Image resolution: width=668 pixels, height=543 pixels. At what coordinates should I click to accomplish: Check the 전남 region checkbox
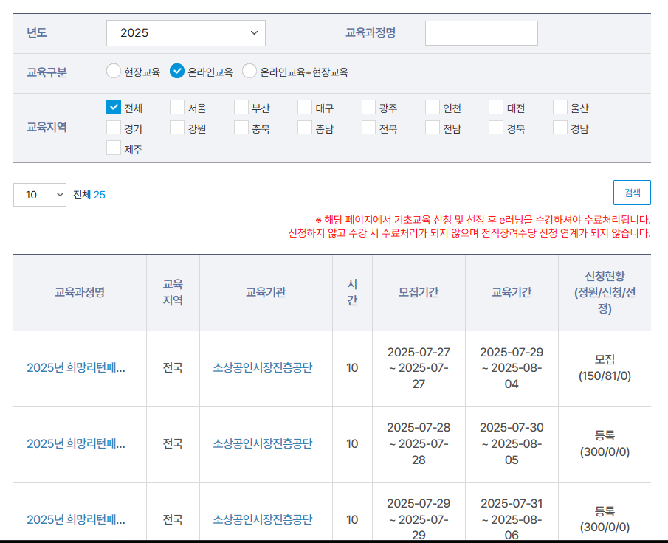pyautogui.click(x=432, y=127)
